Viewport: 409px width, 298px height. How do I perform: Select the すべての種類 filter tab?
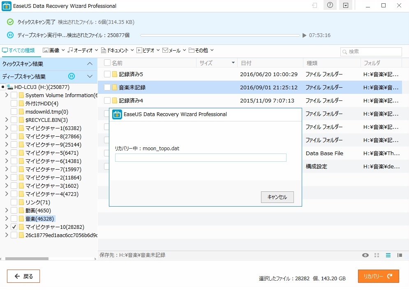coord(18,50)
